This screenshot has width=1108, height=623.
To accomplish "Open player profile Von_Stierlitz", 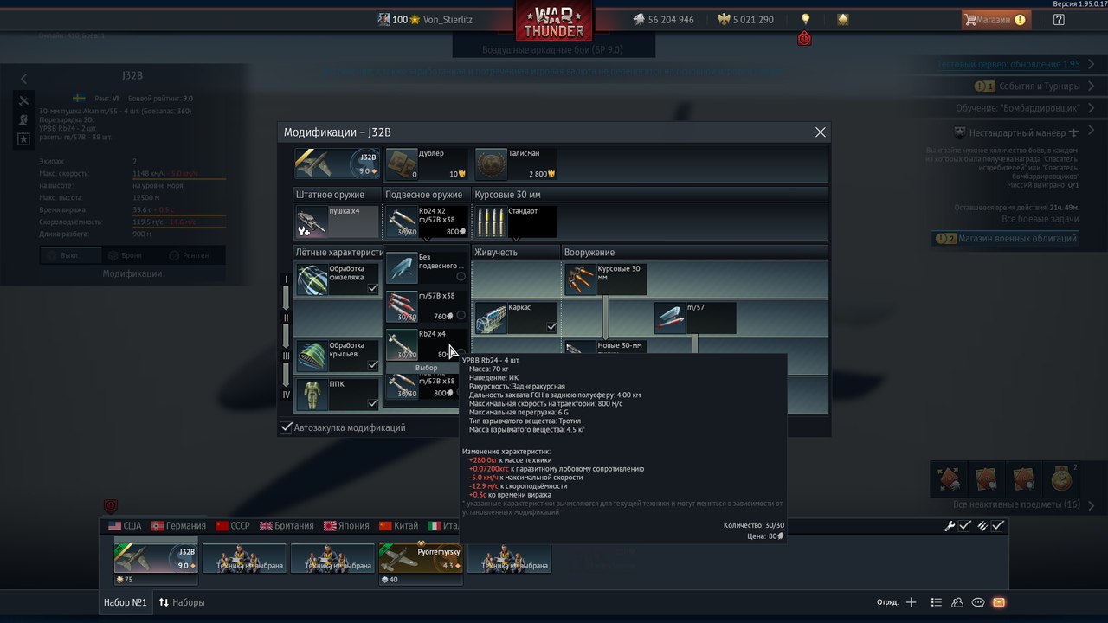I will [x=425, y=19].
